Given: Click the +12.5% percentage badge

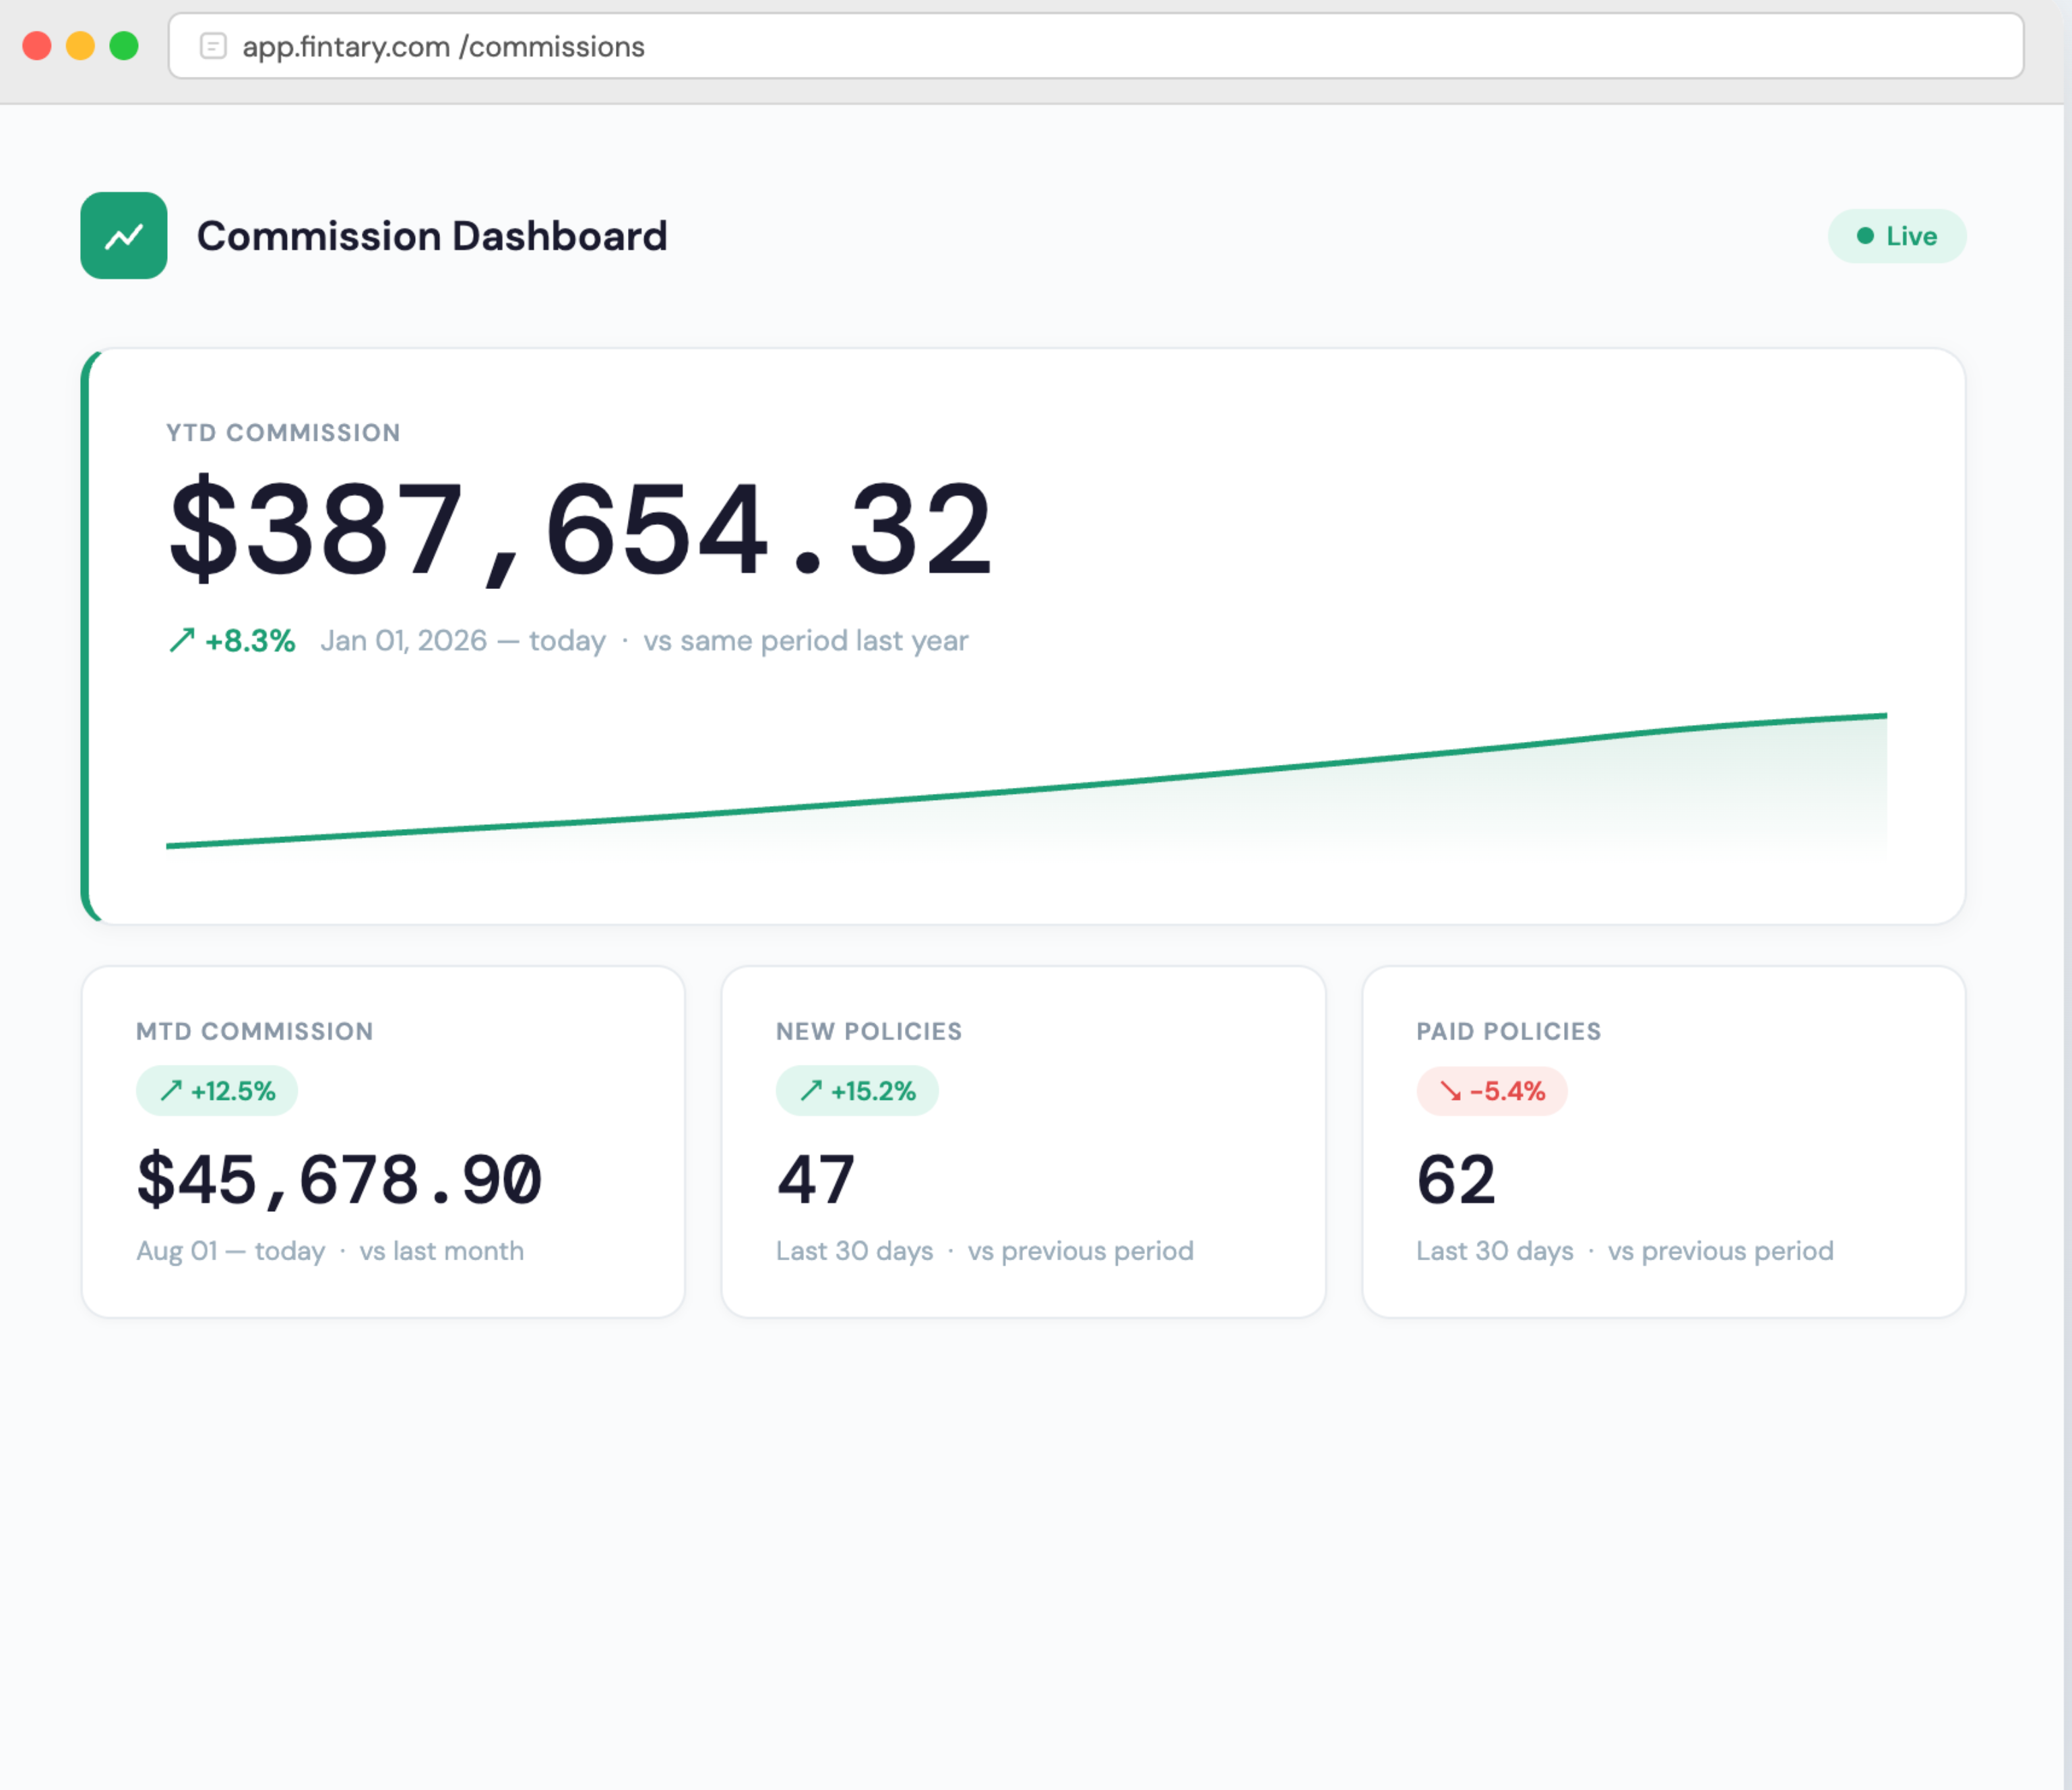Looking at the screenshot, I should click(217, 1090).
